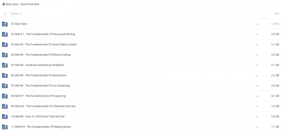Open the 05-Skill #4 Facebook Advertising folder name
The height and width of the screenshot is (132, 284).
37,65
